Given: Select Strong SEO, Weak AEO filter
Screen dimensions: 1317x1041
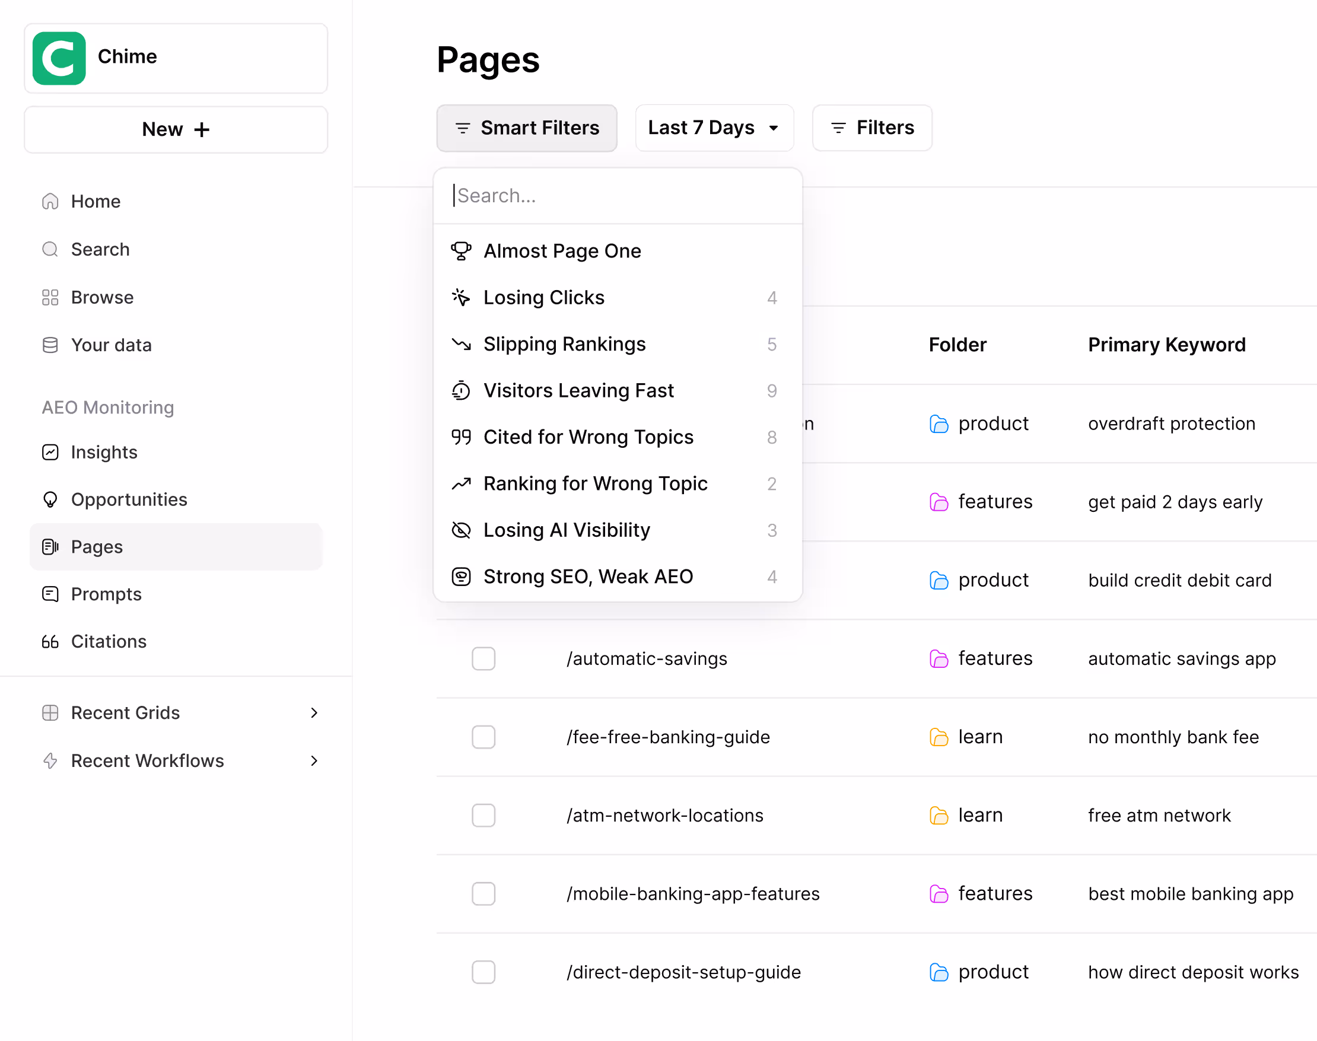Looking at the screenshot, I should pyautogui.click(x=587, y=577).
